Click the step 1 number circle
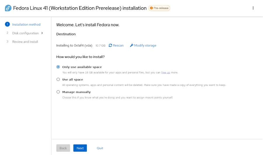263x155 pixels. coord(8,24)
